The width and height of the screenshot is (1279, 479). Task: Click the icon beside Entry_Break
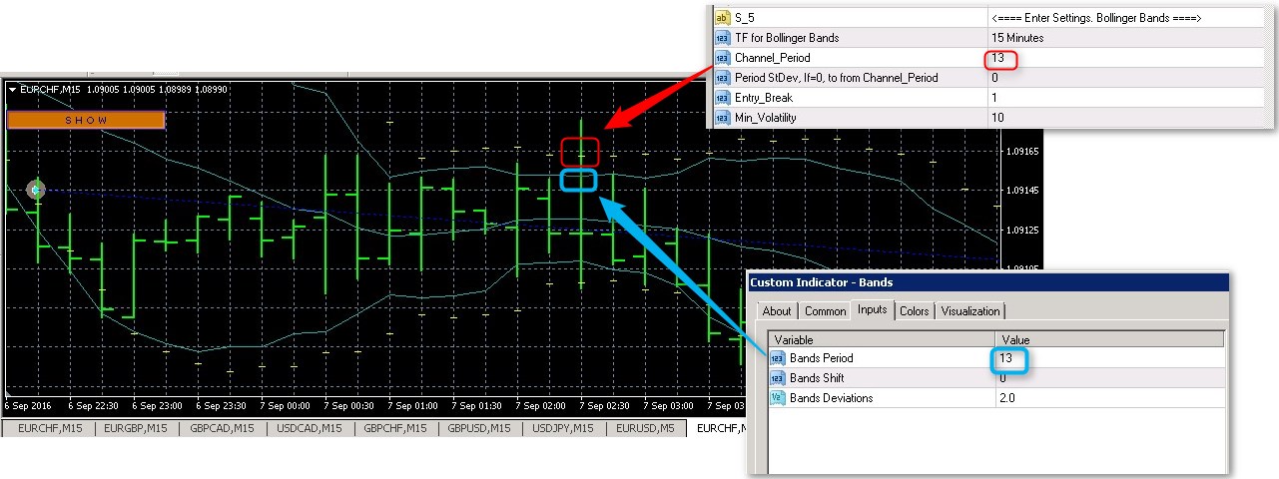[x=722, y=98]
